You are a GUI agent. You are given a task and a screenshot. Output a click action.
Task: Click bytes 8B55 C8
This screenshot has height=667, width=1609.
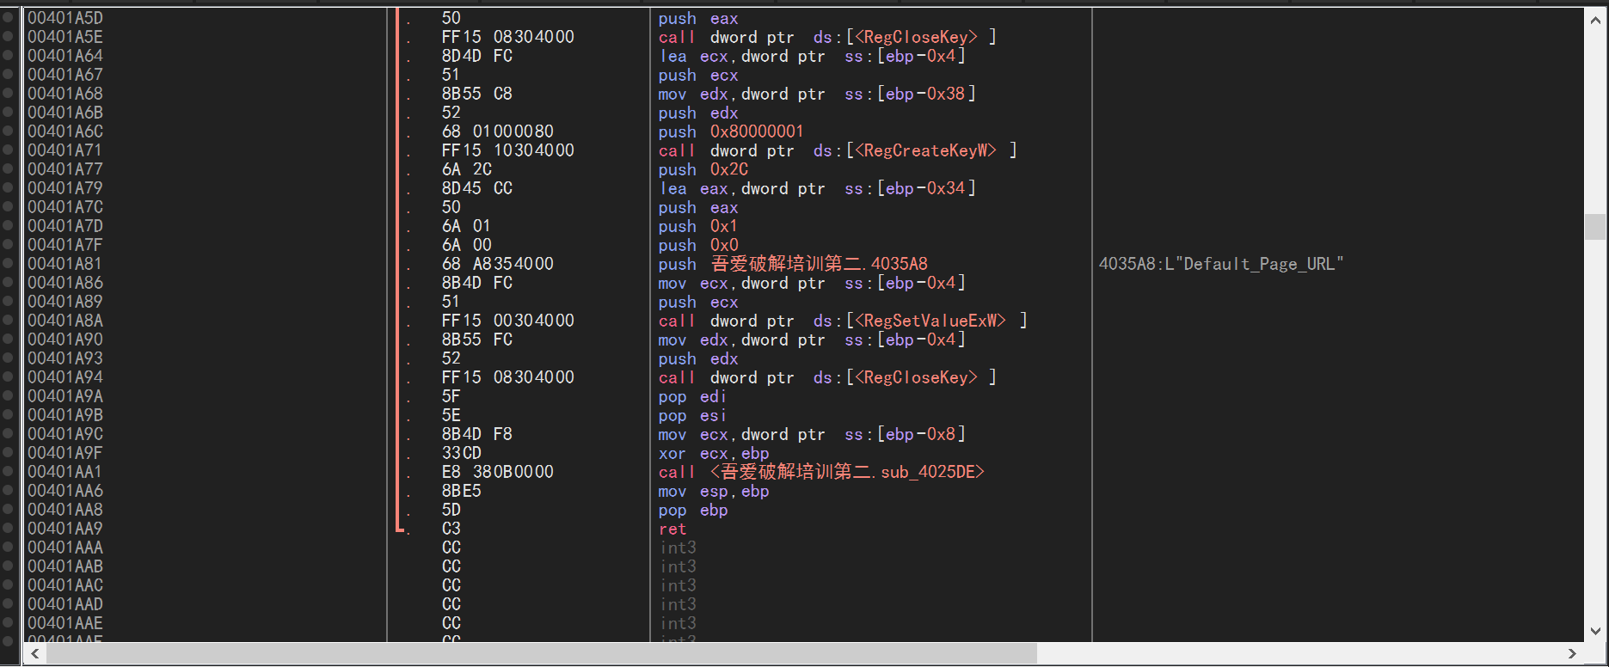pos(477,94)
